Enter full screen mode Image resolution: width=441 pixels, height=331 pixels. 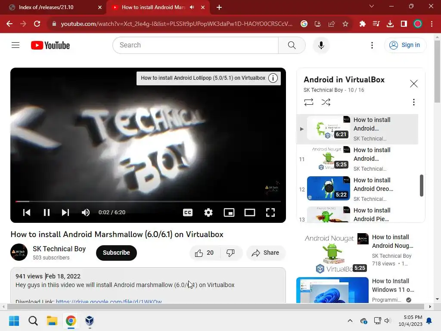(270, 212)
